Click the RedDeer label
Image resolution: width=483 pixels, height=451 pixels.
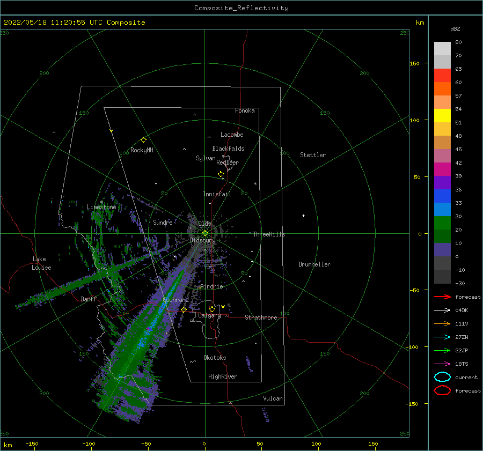click(228, 162)
